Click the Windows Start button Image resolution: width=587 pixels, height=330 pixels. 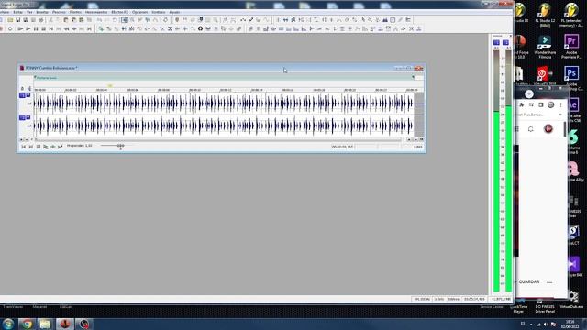[x=8, y=324]
